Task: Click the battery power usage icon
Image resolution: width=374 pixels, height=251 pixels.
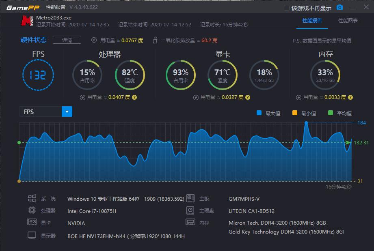Action: (x=94, y=40)
